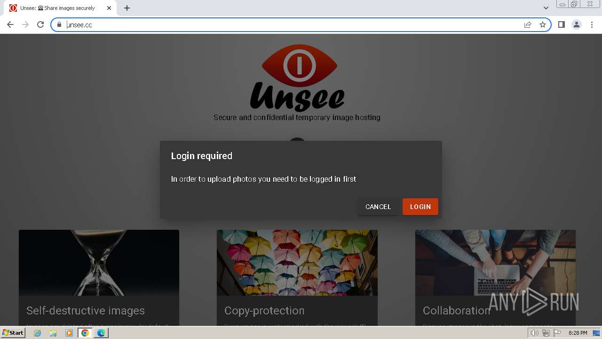Click the 8:28 PM system clock
This screenshot has height=339, width=602.
point(578,333)
